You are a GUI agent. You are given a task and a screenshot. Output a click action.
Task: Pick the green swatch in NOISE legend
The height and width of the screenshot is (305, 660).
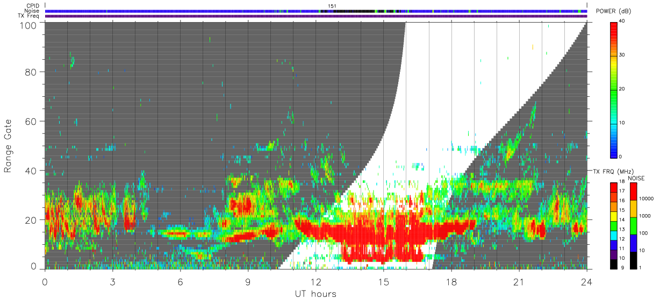(x=634, y=226)
